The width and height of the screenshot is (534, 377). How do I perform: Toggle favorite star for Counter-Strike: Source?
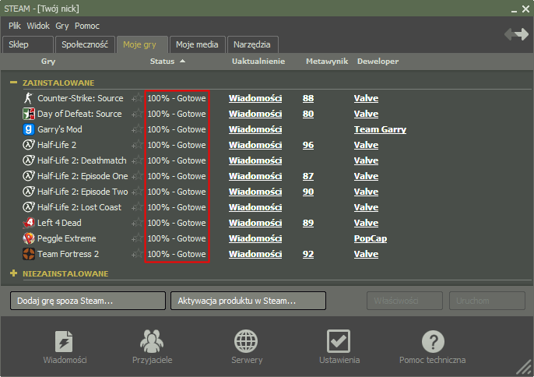click(138, 98)
